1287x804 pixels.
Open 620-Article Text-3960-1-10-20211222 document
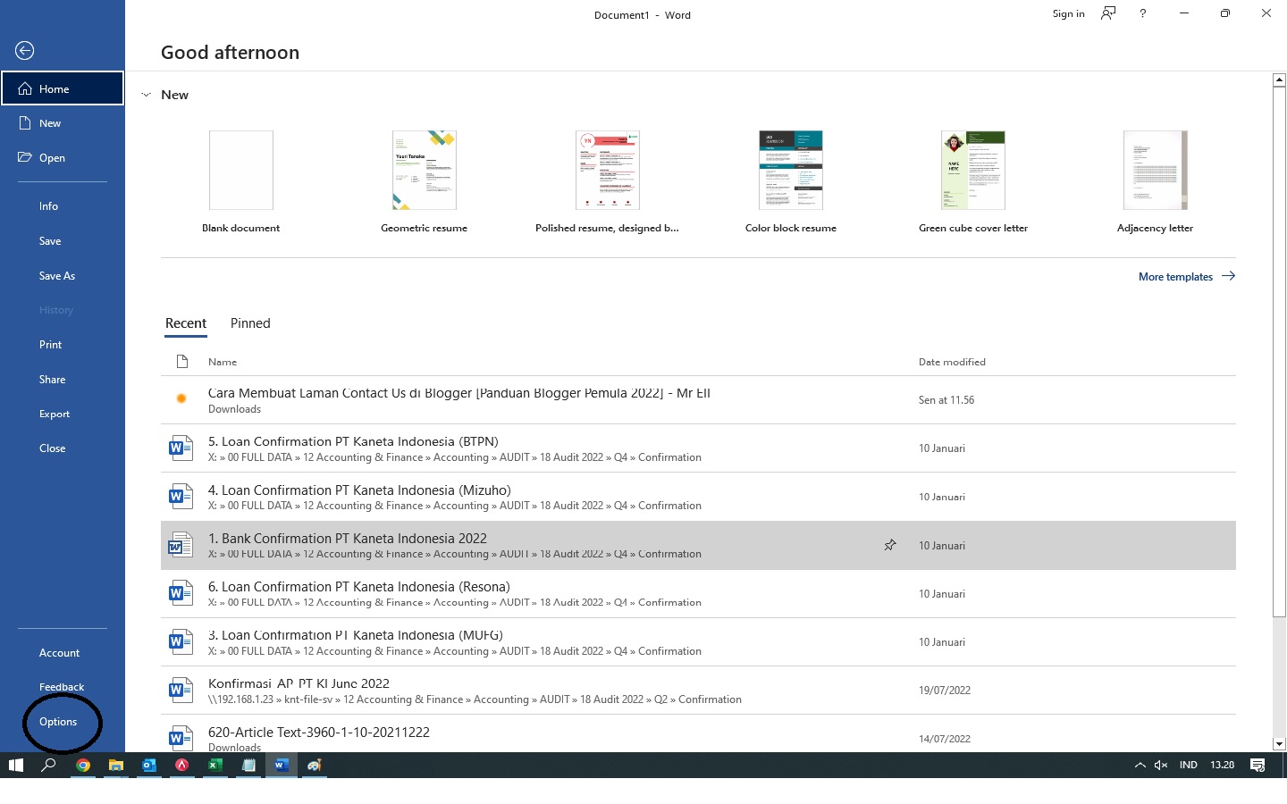698,735
